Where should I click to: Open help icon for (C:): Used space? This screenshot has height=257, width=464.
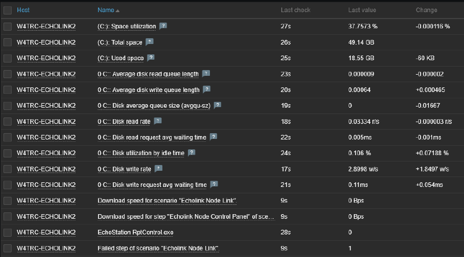pos(151,58)
